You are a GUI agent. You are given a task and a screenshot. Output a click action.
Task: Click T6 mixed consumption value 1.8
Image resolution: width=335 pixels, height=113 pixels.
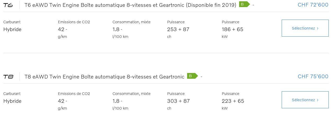117,29
